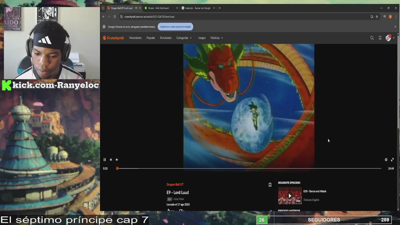View site information icon in address bar
Image resolution: width=400 pixels, height=225 pixels.
[x=121, y=17]
